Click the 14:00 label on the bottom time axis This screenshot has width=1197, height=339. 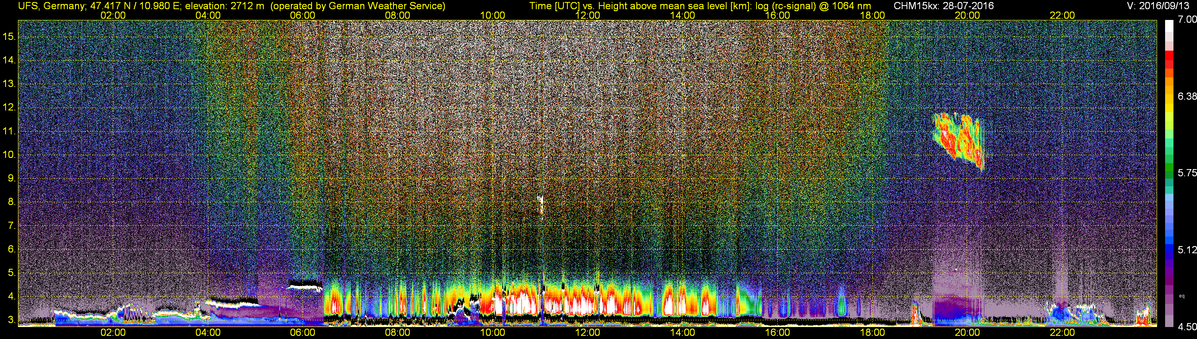tap(683, 333)
